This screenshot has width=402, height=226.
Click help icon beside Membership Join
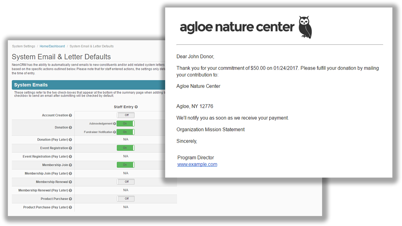(x=70, y=165)
